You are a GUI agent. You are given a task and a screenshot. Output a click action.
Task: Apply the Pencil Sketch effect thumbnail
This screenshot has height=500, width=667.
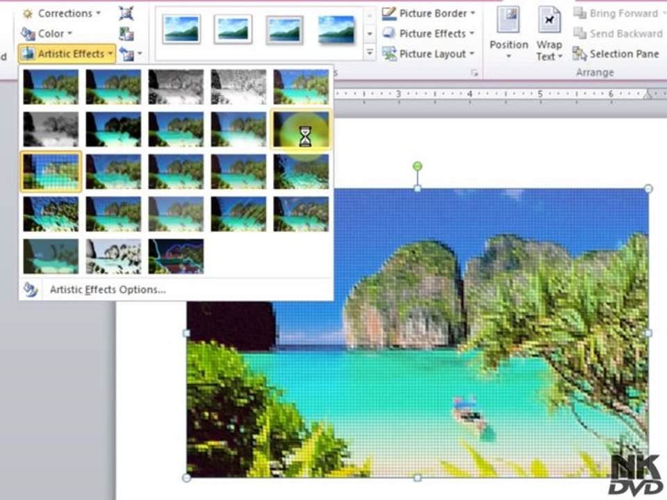[238, 87]
